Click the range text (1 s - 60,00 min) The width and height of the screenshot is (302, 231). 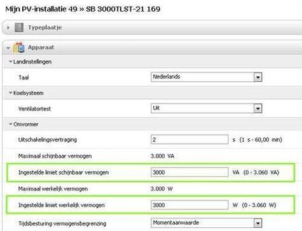tap(261, 140)
